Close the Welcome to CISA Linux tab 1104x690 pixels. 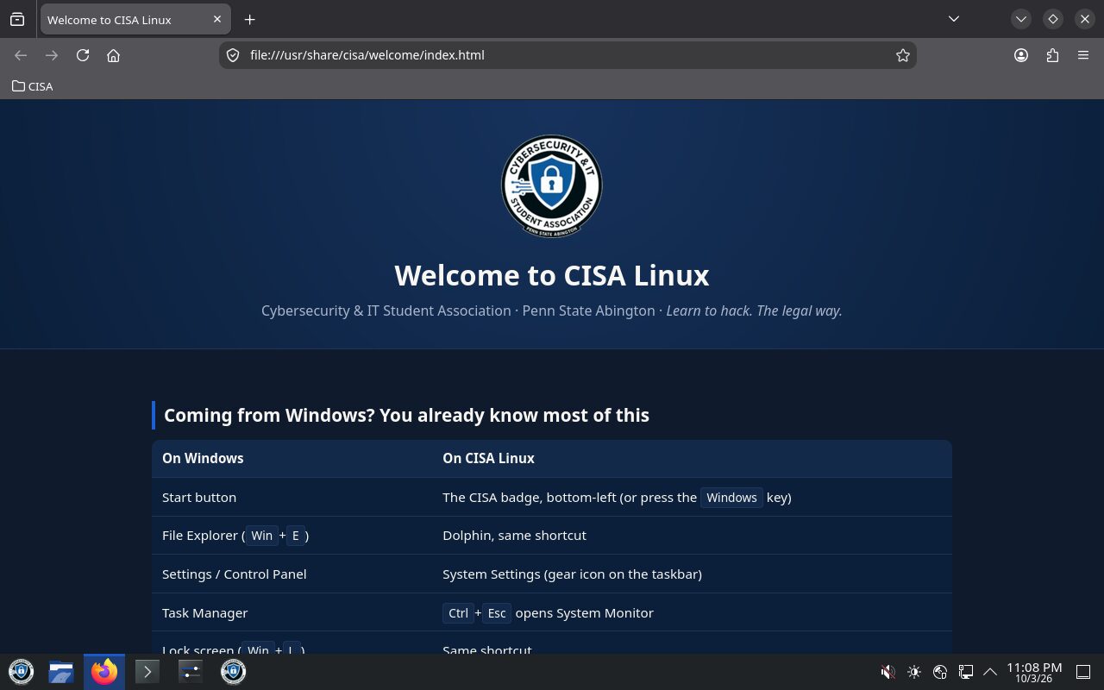tap(217, 19)
